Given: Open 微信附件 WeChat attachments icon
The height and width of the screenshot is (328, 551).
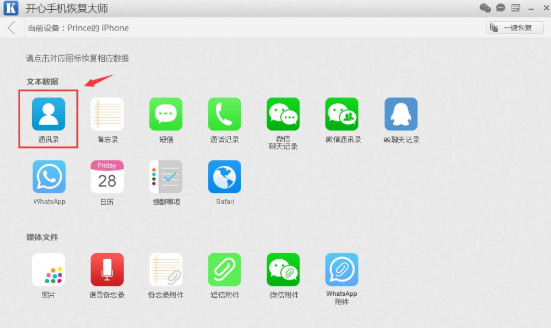Looking at the screenshot, I should (283, 270).
